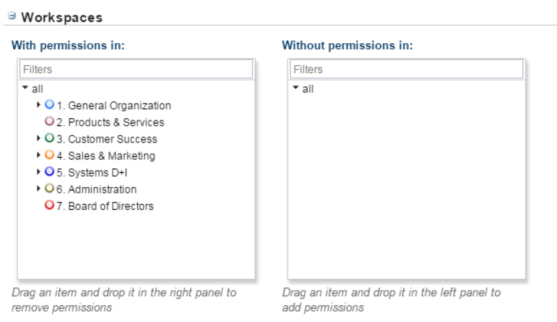557x322 pixels.
Task: Click the mauve circle icon for Products & Services
Action: coord(49,122)
